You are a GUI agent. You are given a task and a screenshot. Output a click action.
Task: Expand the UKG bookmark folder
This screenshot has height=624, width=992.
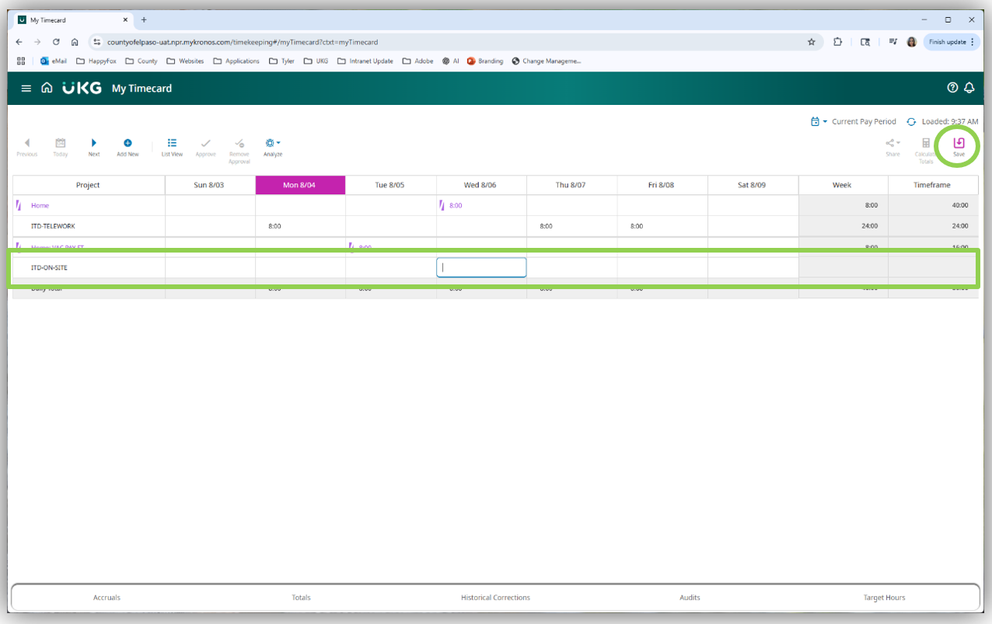pos(316,61)
